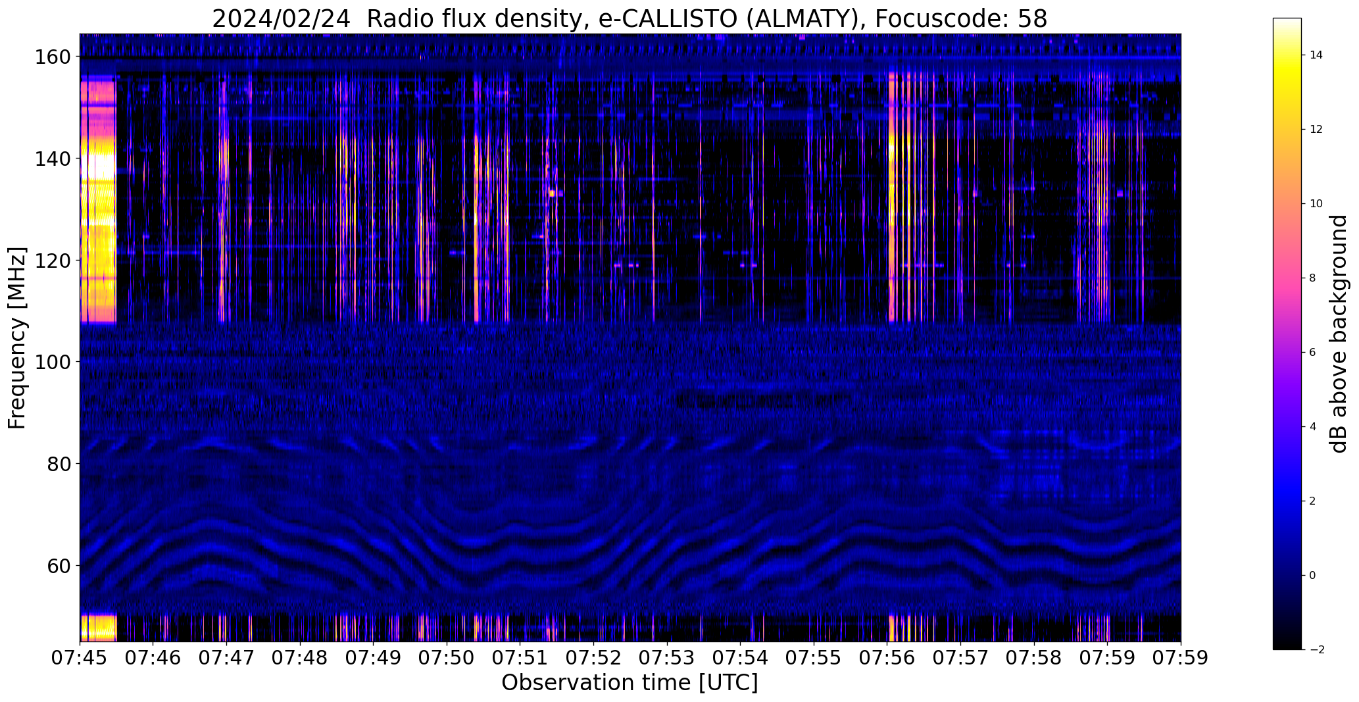Screen dimensions: 1359x702
Task: Click the 4 value on the colorbar
Action: point(1313,427)
